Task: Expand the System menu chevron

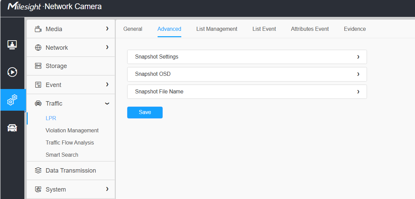Action: (107, 189)
